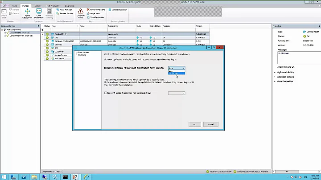This screenshot has height=180, width=321.
Task: Click the Running On column header
Action: [x=122, y=26]
